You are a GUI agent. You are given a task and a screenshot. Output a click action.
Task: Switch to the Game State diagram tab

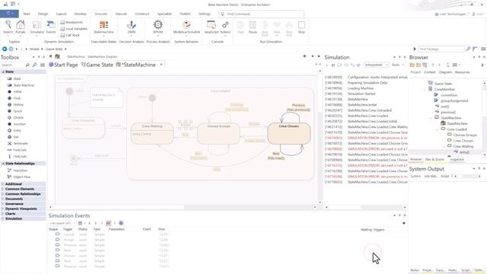point(97,65)
